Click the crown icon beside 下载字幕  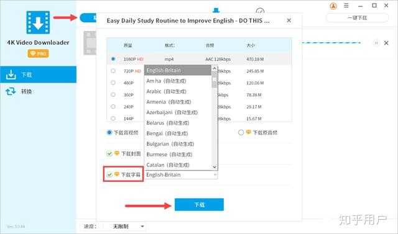coord(117,174)
